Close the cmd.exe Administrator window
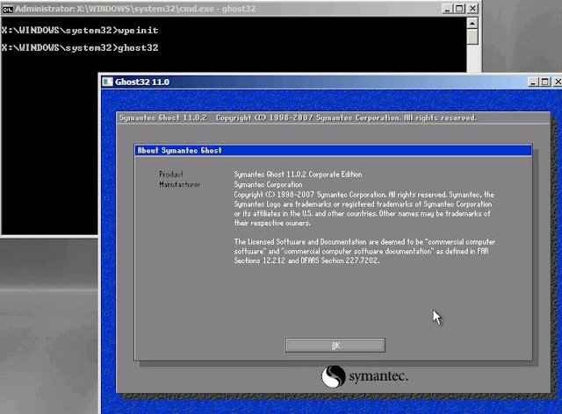 point(472,9)
